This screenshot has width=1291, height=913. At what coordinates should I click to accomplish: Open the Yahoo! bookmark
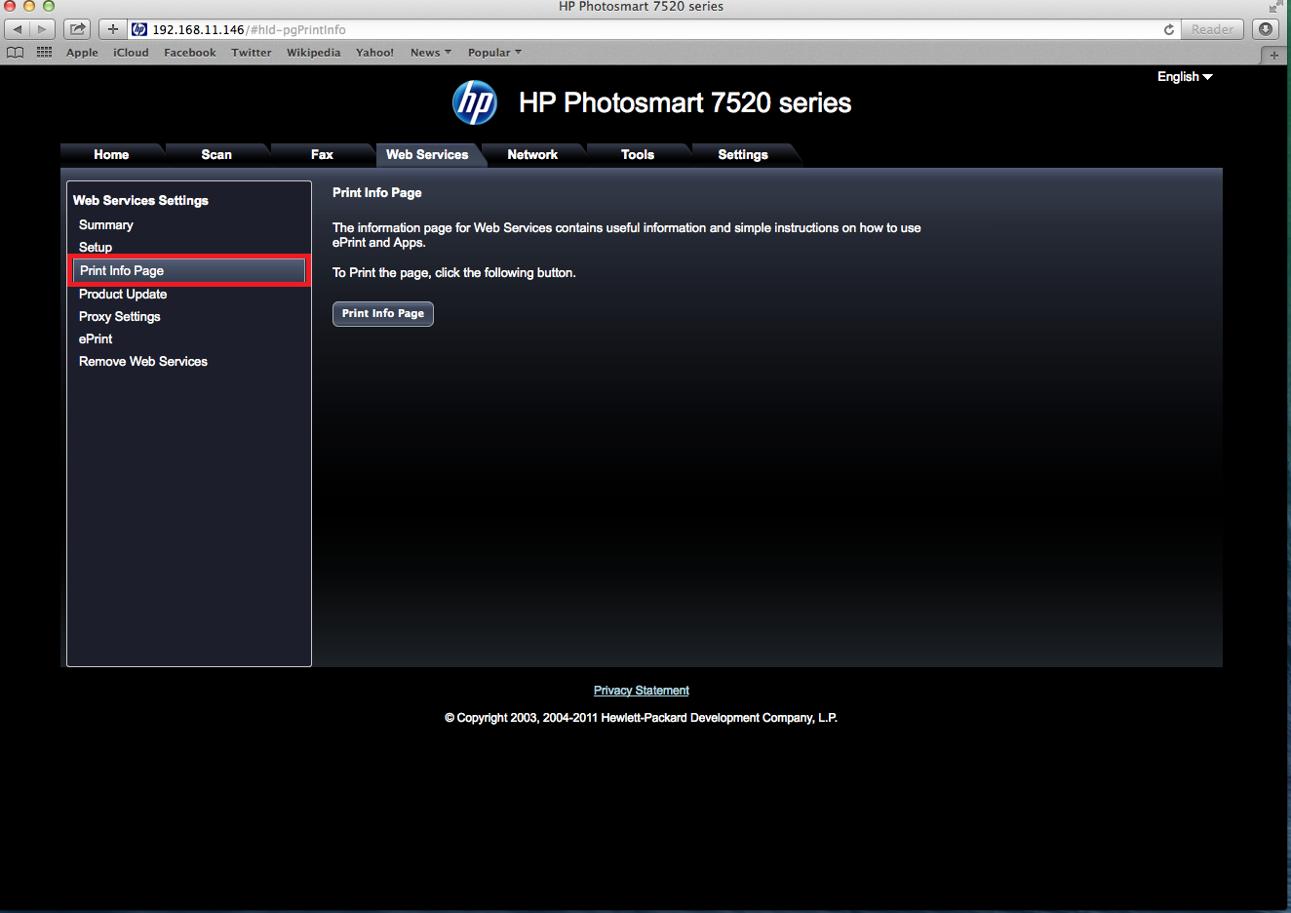(x=375, y=53)
